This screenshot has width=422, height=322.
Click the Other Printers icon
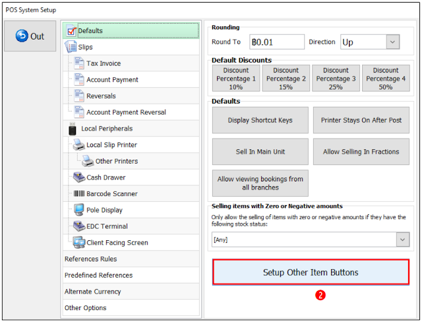pyautogui.click(x=88, y=161)
